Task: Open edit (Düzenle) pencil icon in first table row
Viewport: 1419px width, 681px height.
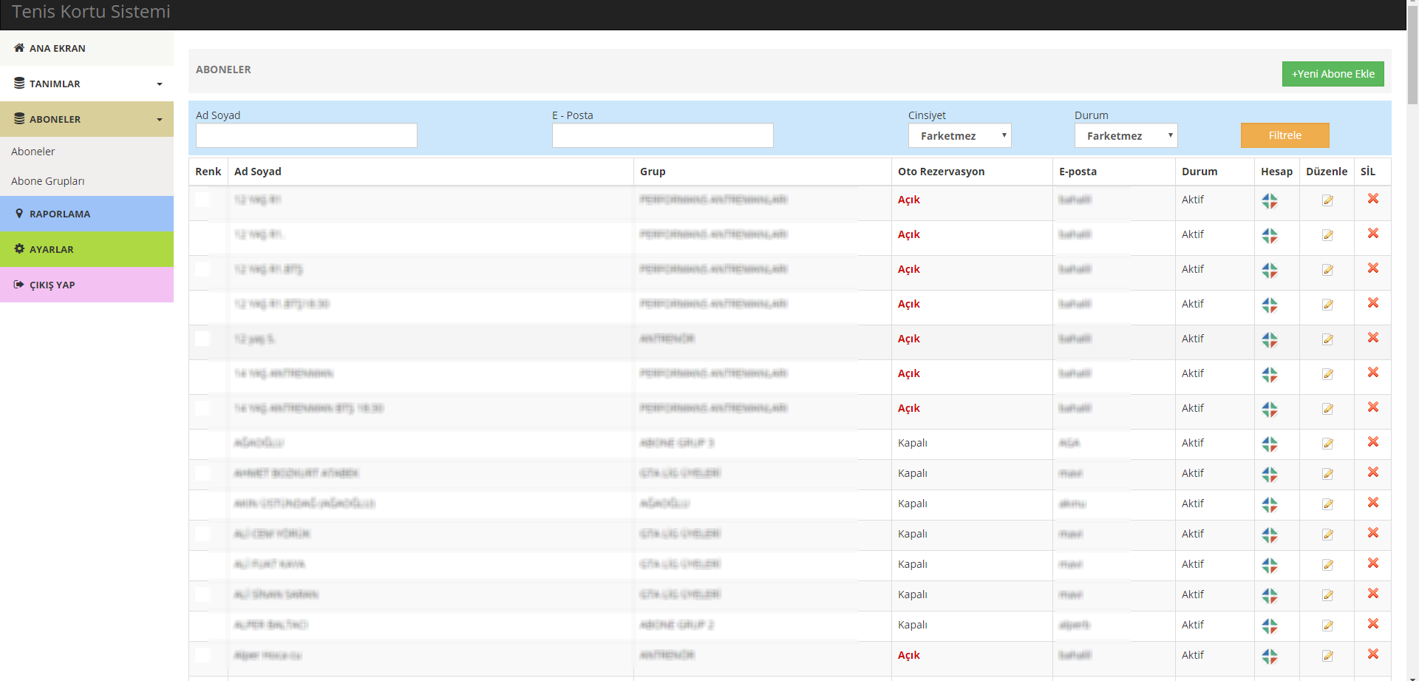Action: point(1327,200)
